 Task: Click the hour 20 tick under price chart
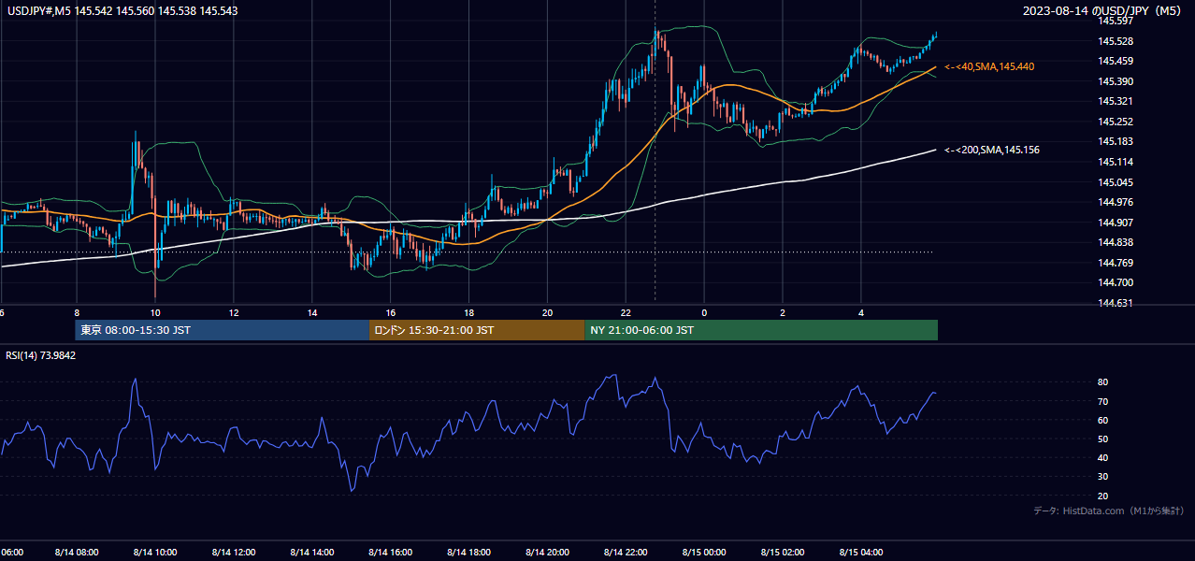click(x=548, y=312)
